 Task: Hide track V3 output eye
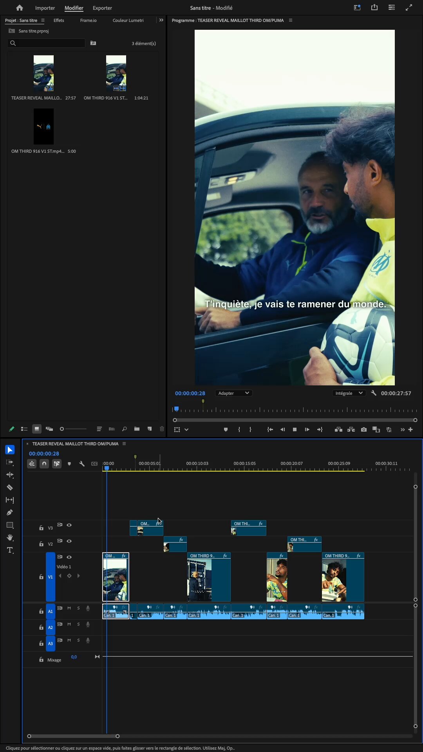tap(69, 525)
